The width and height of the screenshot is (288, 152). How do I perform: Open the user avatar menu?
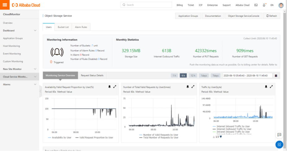281,5
